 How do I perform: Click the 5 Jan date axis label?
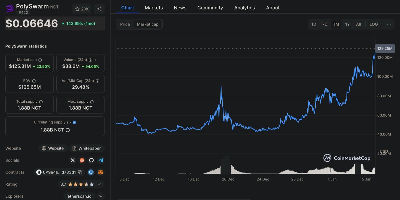[367, 179]
